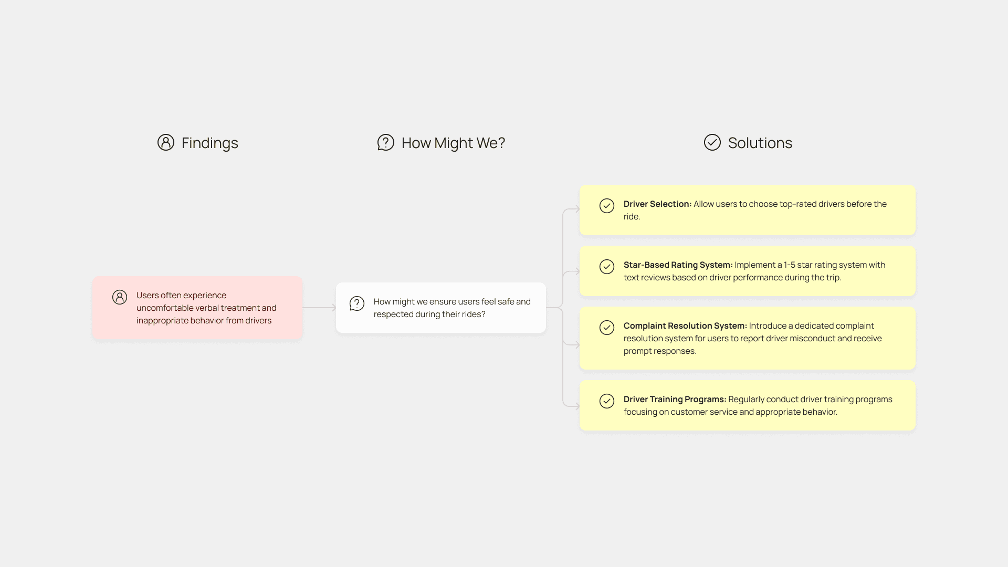Click the checkmark icon on Driver Selection card
1008x567 pixels.
coord(607,206)
